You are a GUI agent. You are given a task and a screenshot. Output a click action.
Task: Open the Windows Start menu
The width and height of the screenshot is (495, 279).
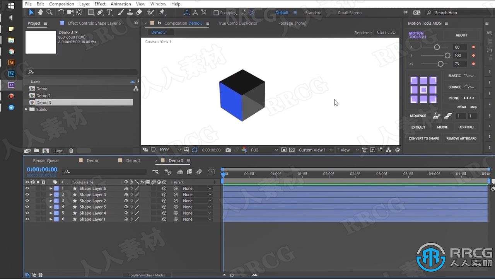point(11,6)
